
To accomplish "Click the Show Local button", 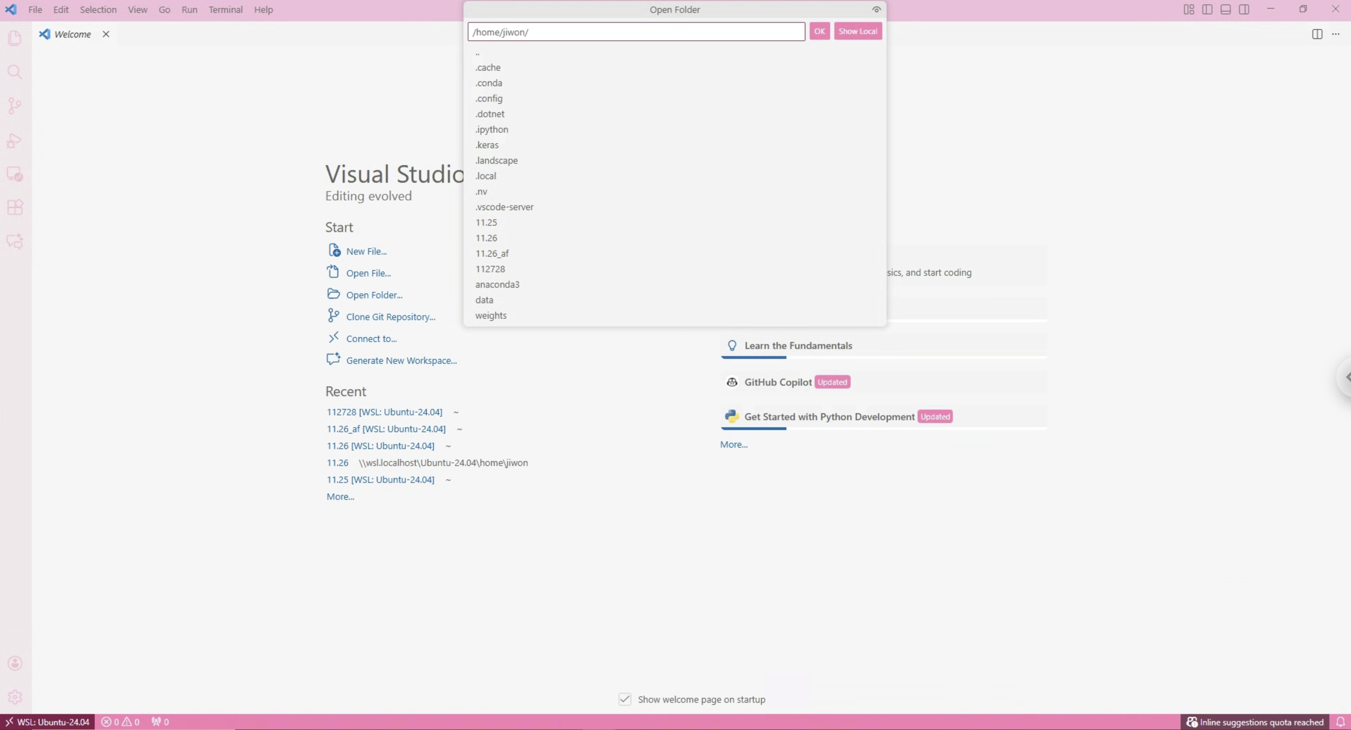I will [858, 31].
